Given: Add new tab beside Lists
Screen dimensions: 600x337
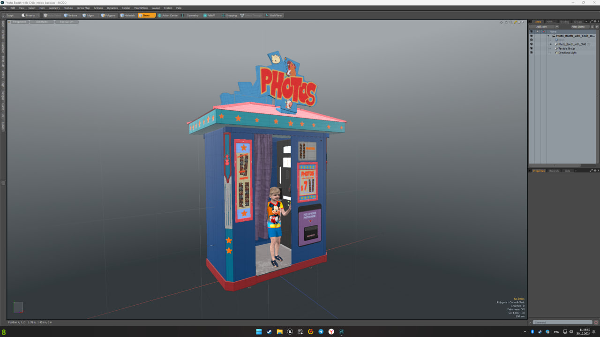Looking at the screenshot, I should [x=576, y=171].
